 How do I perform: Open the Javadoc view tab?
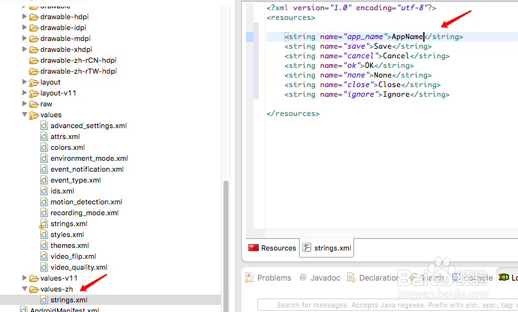point(320,277)
